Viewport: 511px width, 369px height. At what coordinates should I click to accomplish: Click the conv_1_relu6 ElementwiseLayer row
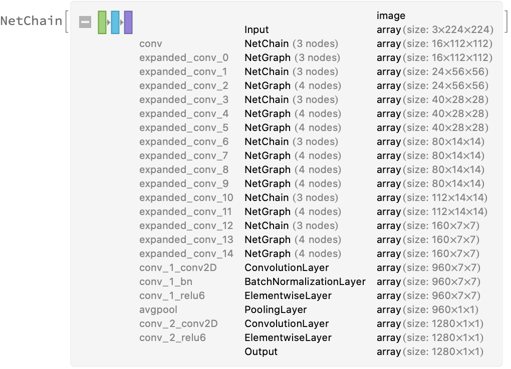click(x=288, y=296)
